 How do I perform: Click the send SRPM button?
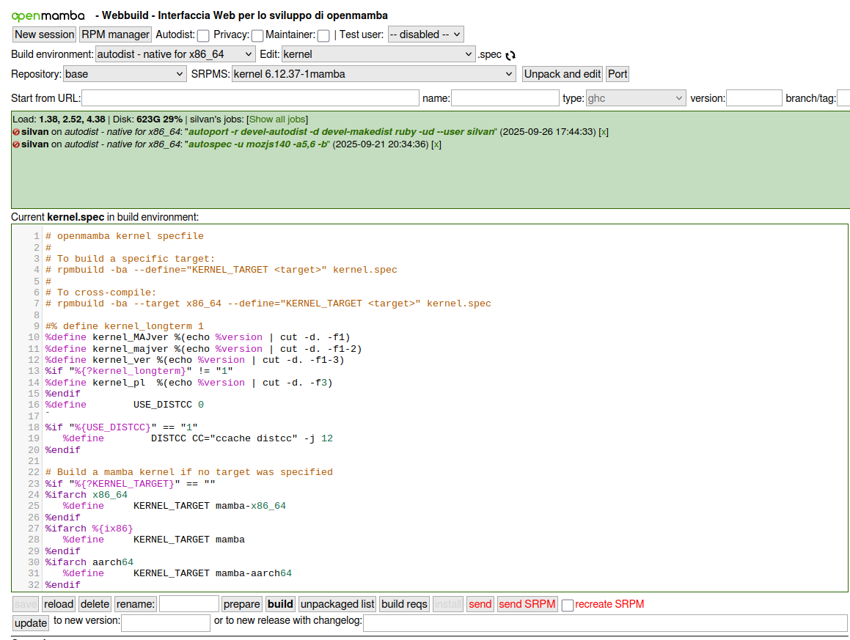(x=527, y=604)
